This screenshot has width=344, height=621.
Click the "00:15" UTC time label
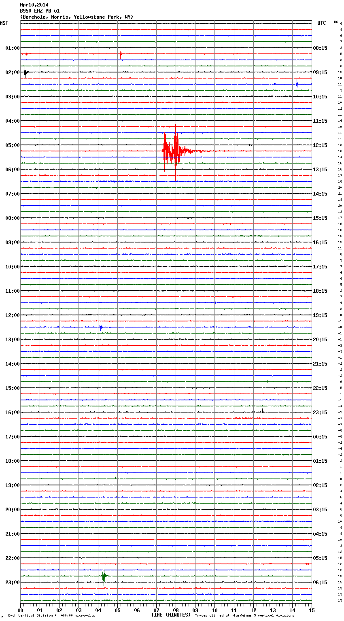[x=320, y=437]
